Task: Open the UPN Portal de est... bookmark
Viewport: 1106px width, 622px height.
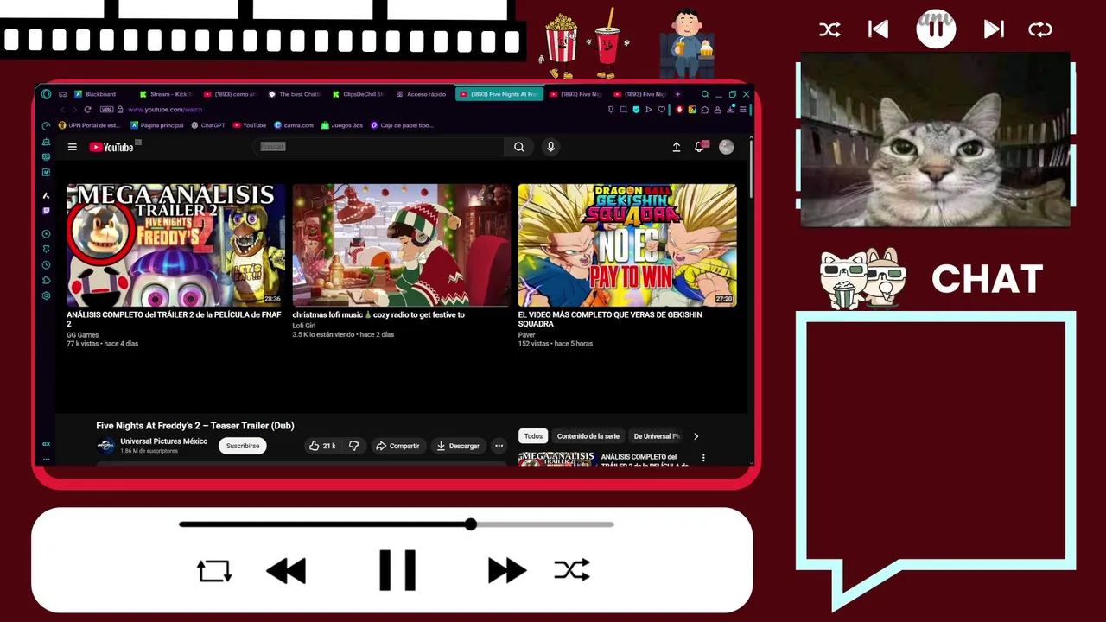Action: (x=89, y=125)
